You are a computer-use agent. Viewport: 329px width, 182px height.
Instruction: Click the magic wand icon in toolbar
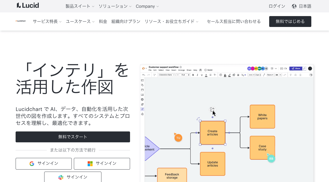[x=242, y=75]
